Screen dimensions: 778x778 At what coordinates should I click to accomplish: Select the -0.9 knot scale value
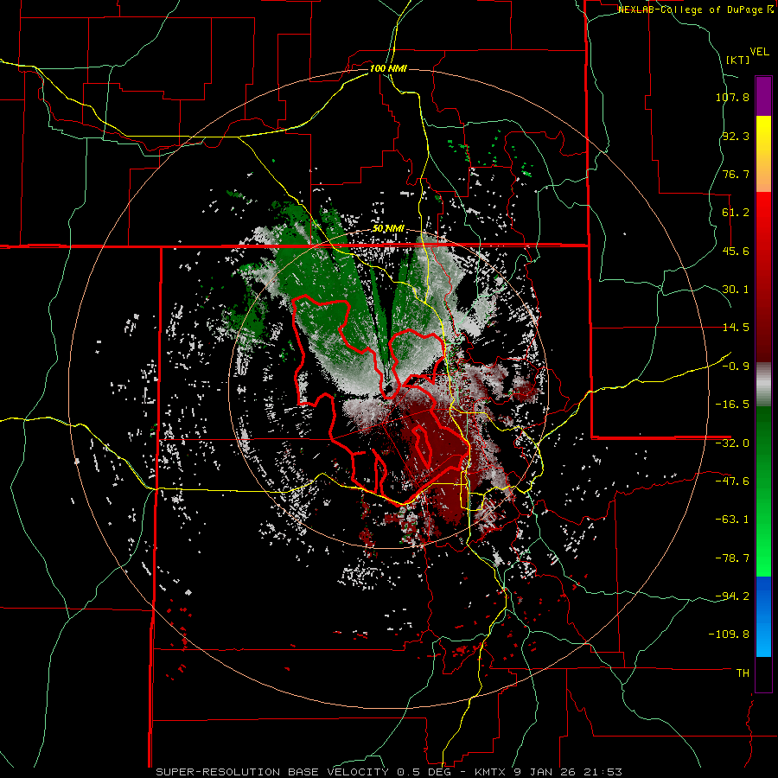[736, 367]
